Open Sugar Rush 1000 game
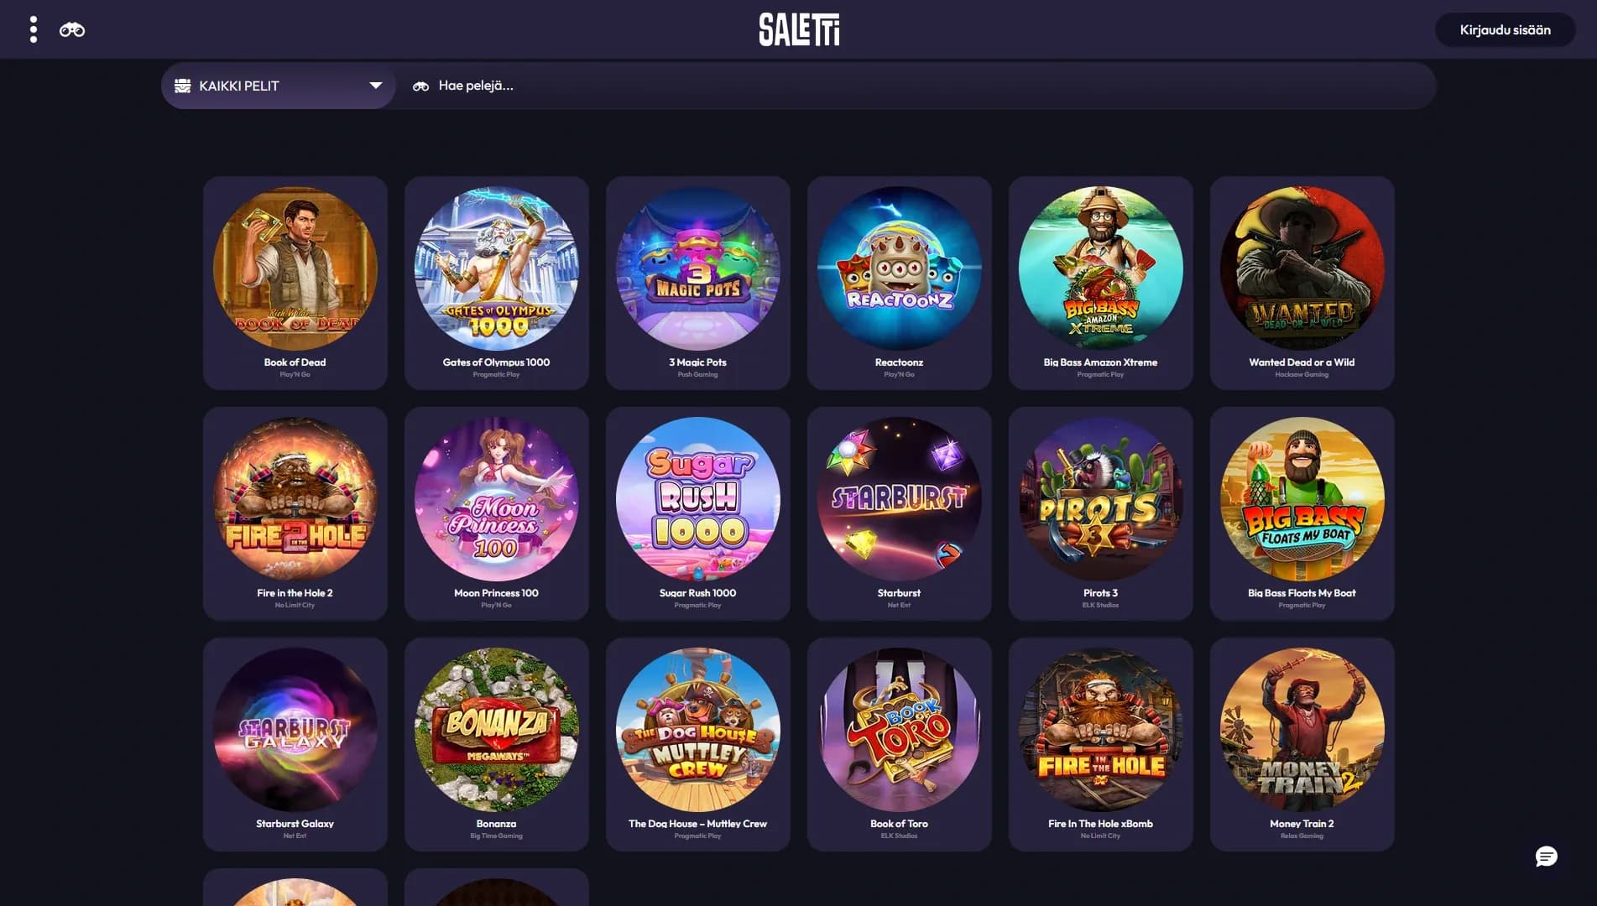Viewport: 1597px width, 906px height. point(698,513)
